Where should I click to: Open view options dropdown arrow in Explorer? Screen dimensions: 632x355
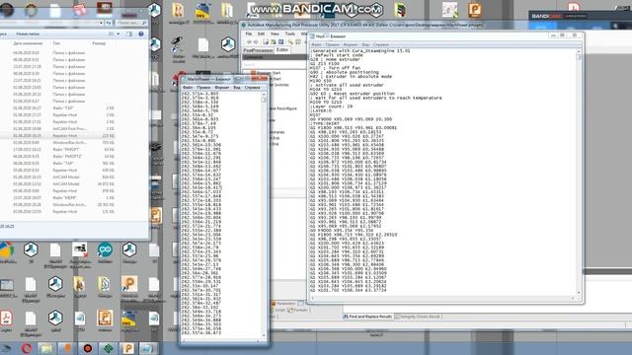pos(118,35)
